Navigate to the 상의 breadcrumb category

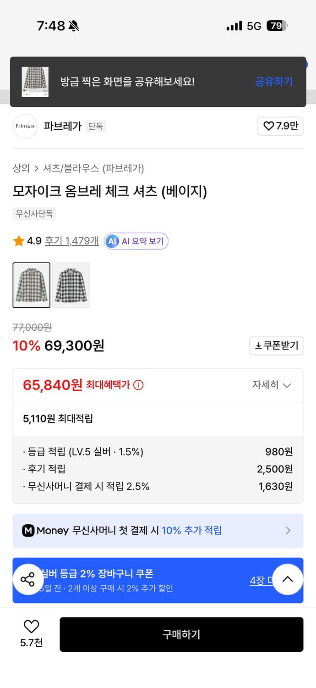[18, 169]
